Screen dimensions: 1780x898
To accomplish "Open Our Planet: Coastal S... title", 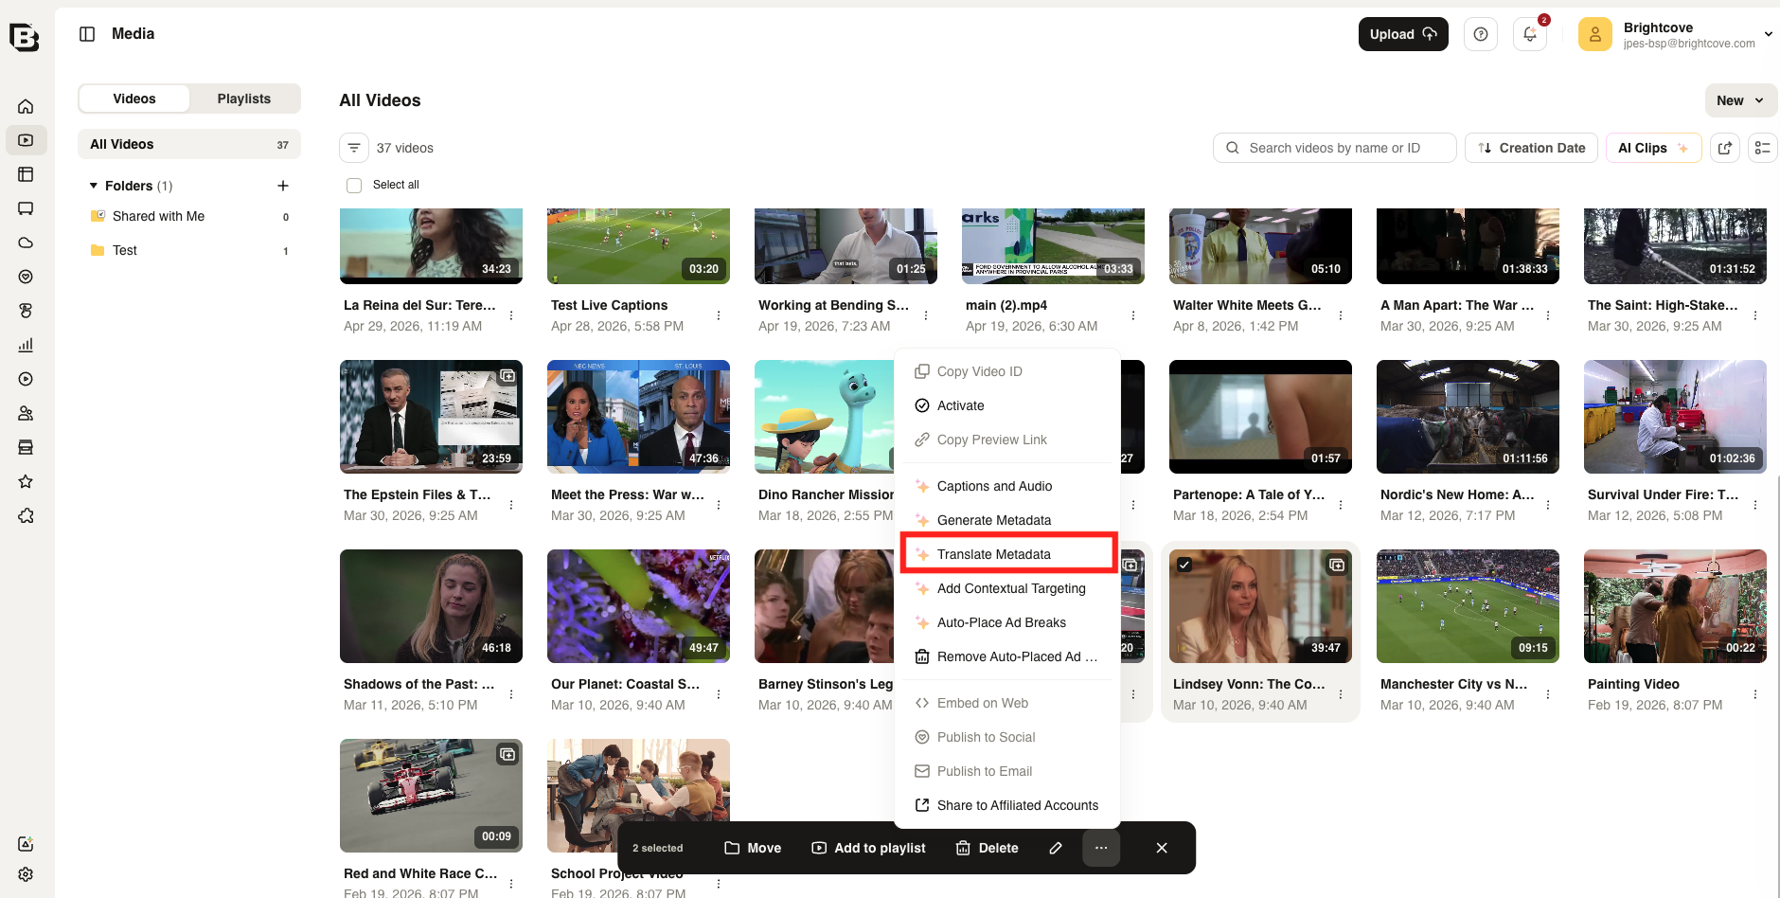I will 625,684.
